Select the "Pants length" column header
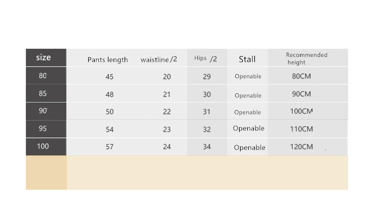 pyautogui.click(x=107, y=59)
